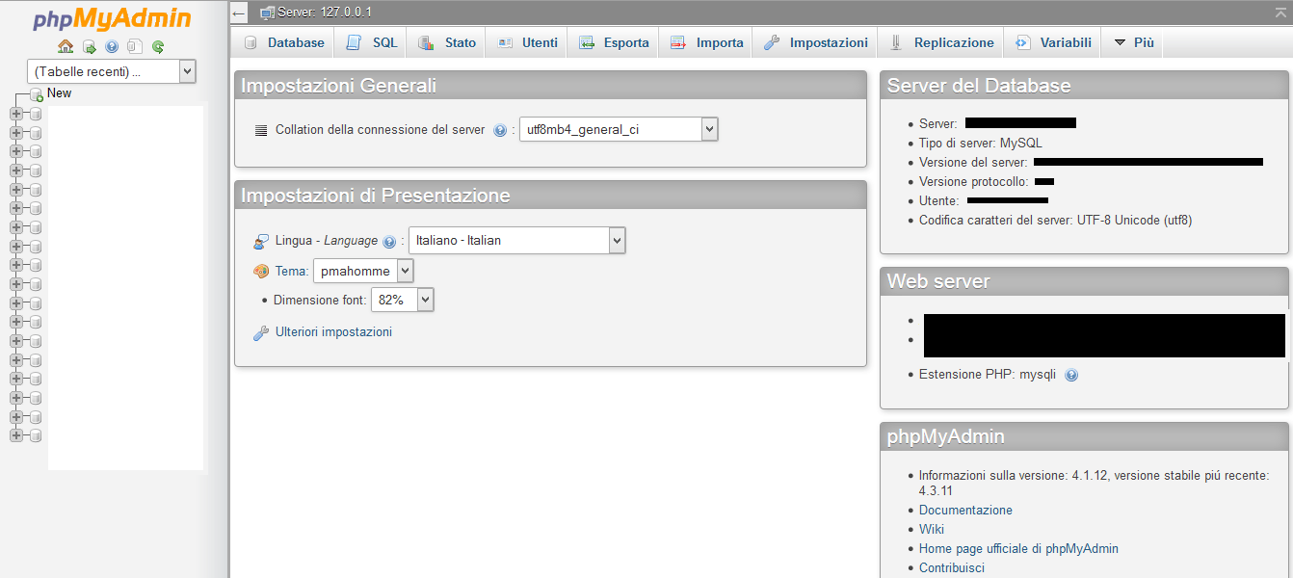
Task: Click New in the database tree
Action: click(60, 93)
